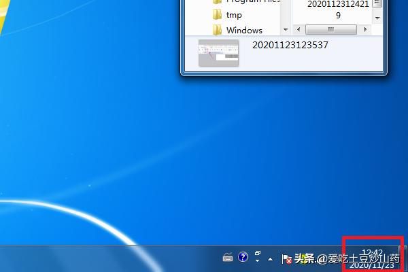Click the date 2020/11/23 in the taskbar
The height and width of the screenshot is (272, 408).
click(x=373, y=264)
